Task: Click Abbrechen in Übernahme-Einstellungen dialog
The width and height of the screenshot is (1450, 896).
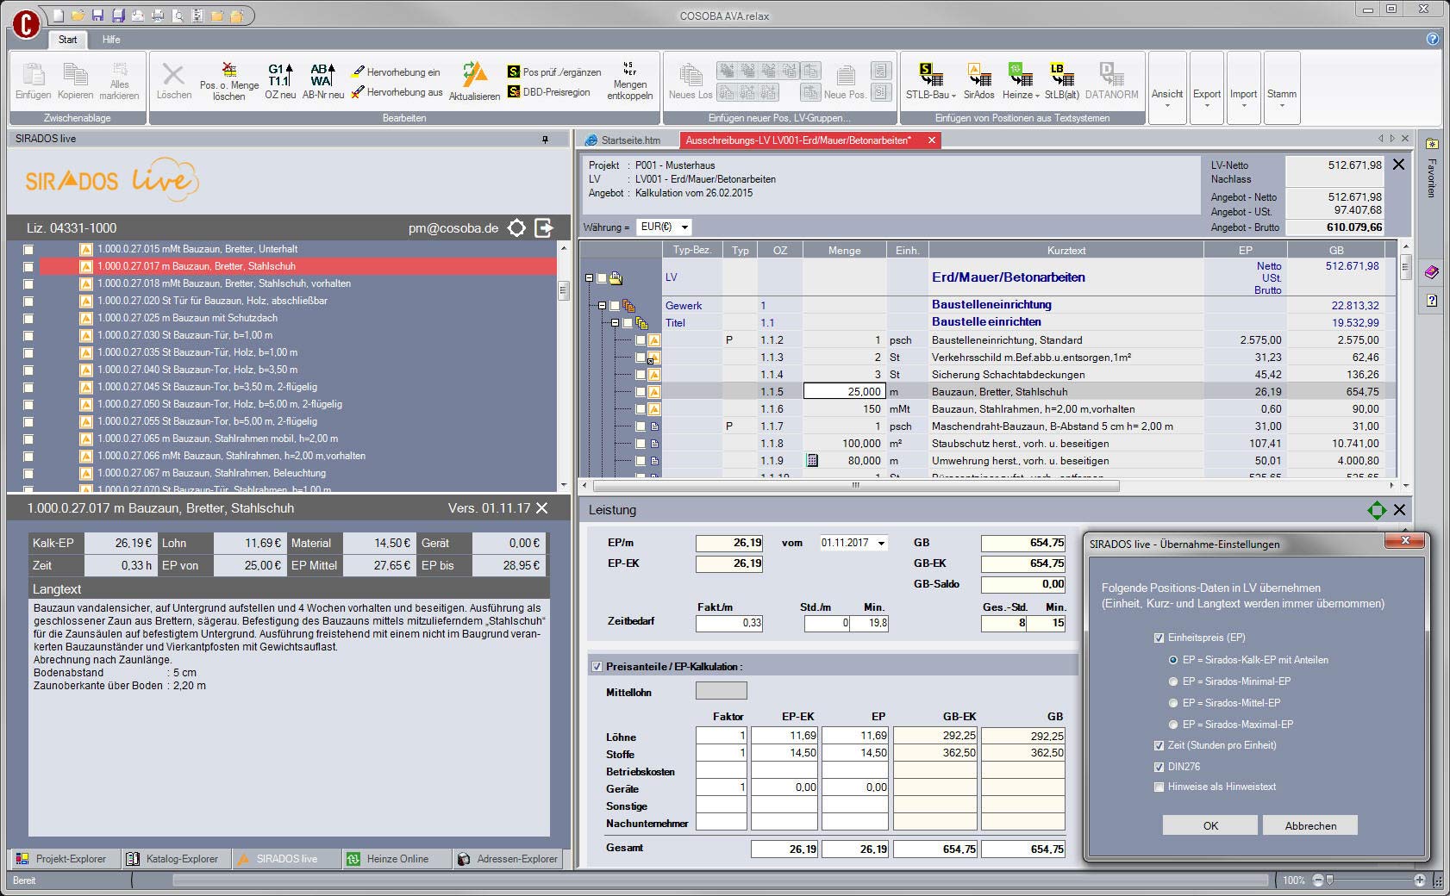Action: (1310, 825)
